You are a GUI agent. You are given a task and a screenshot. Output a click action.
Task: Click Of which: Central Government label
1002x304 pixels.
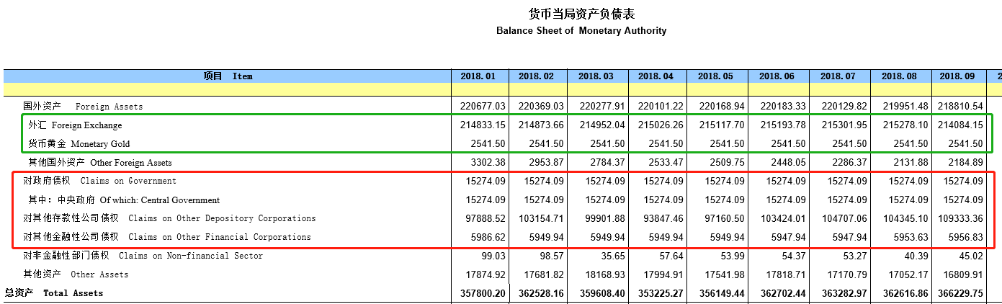pyautogui.click(x=124, y=200)
